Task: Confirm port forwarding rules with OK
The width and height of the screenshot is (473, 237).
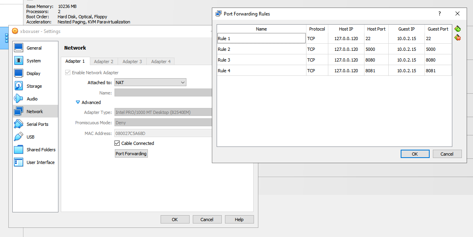Action: (x=415, y=154)
